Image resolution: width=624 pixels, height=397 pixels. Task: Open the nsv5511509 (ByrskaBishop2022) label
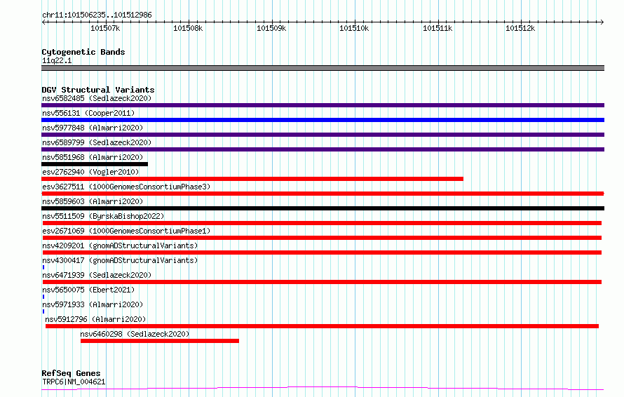(x=104, y=216)
